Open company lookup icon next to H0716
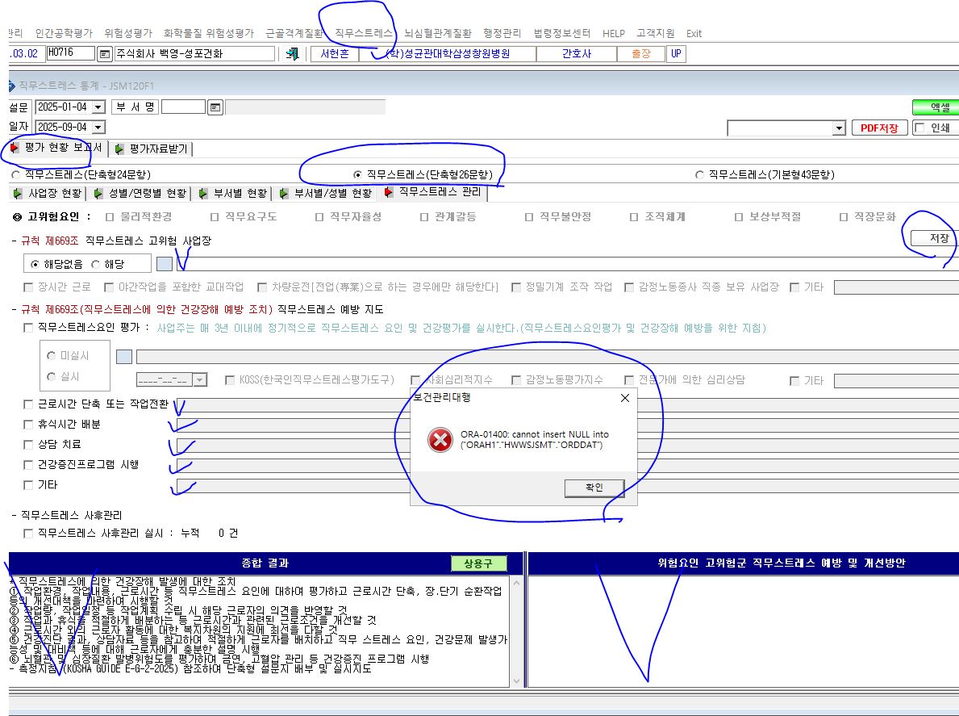 click(105, 54)
